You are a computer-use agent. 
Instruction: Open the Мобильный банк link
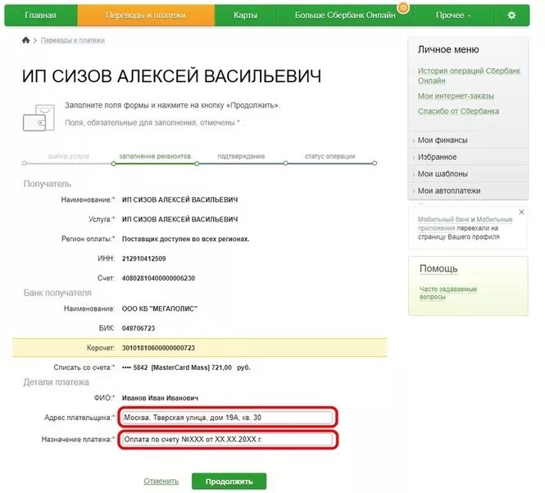(443, 220)
